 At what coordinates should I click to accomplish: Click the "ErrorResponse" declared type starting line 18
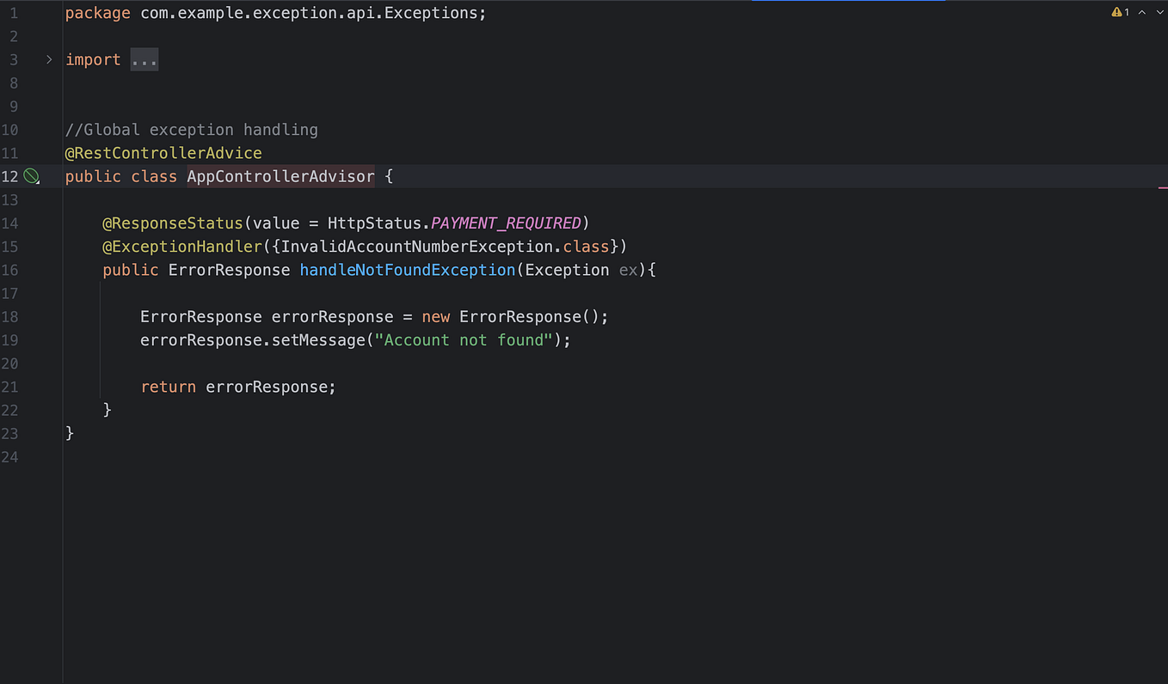point(201,317)
